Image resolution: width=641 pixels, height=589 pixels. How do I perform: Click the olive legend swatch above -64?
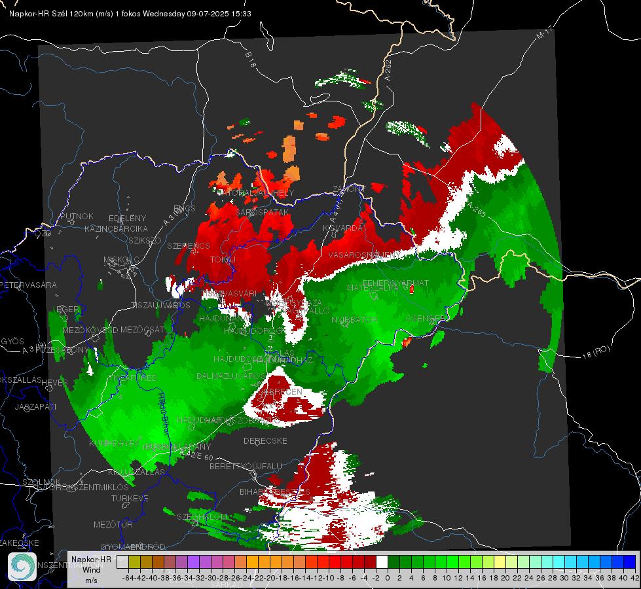click(x=134, y=562)
